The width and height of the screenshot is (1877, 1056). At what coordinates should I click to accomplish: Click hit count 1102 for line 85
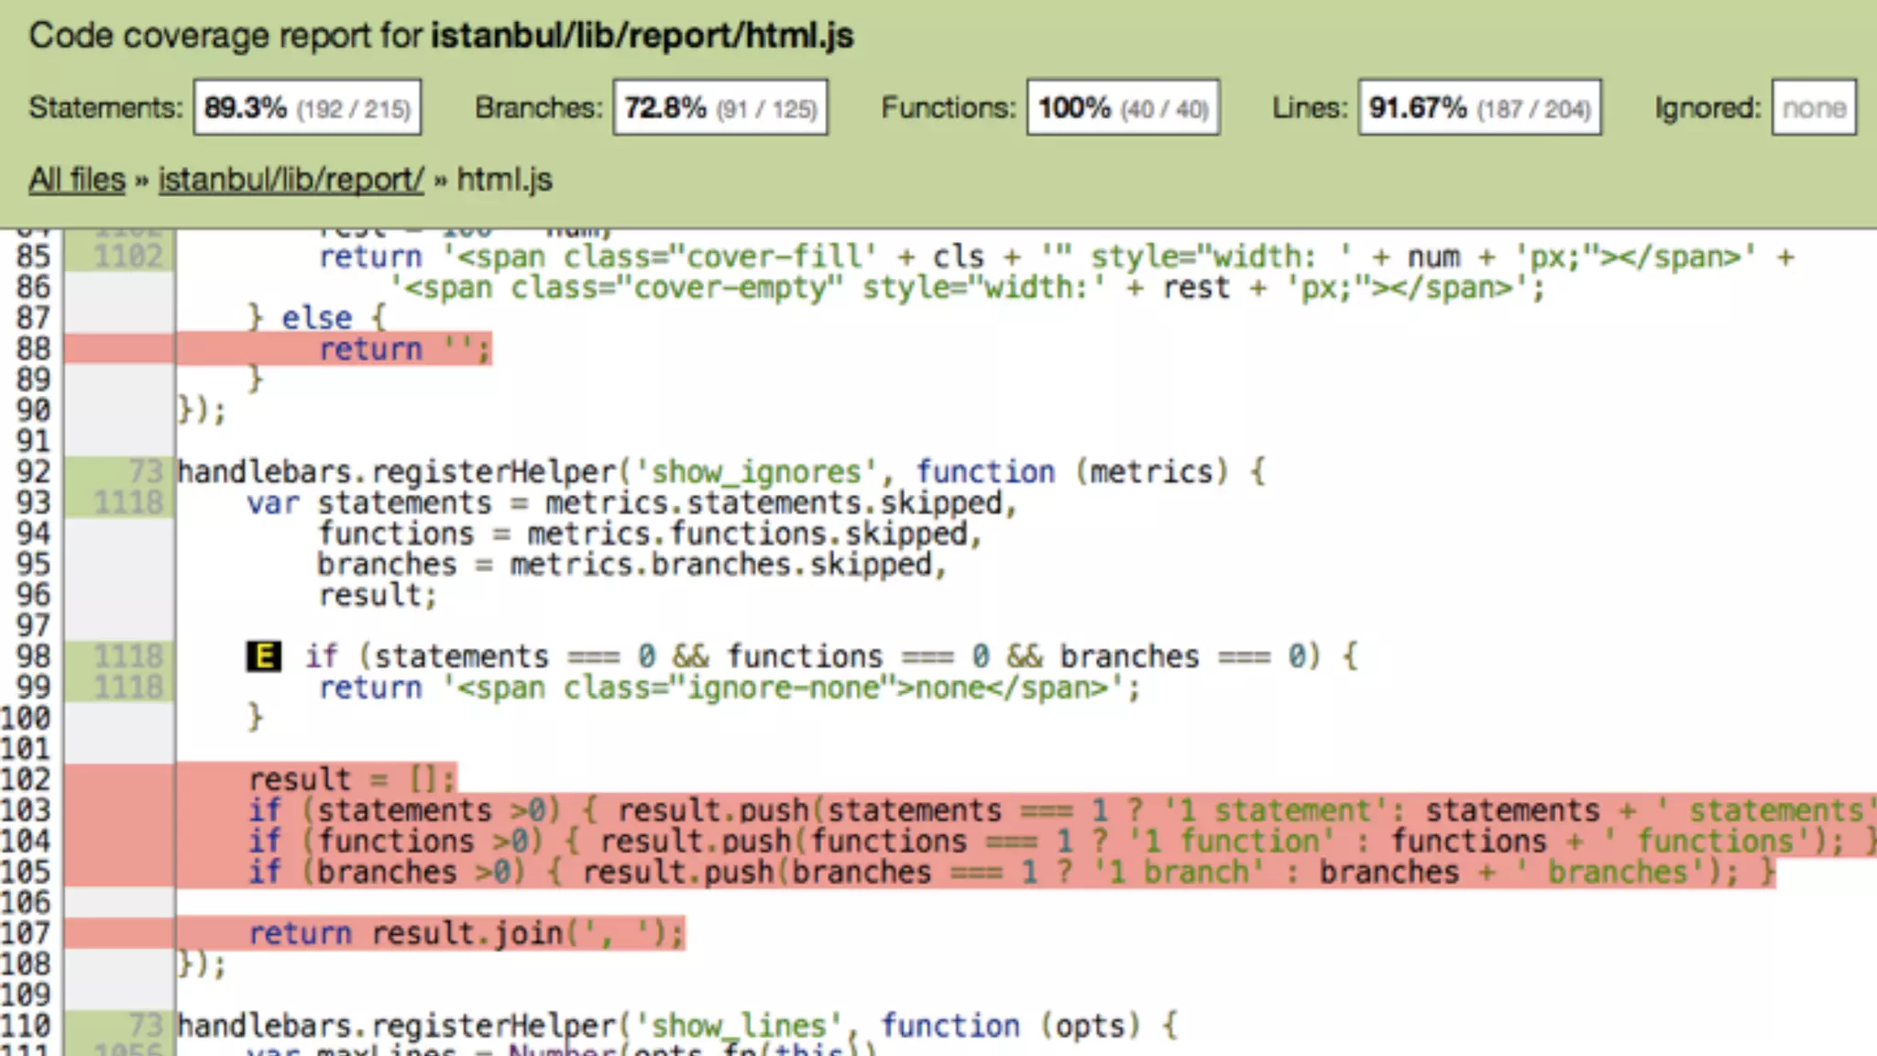[x=128, y=257]
